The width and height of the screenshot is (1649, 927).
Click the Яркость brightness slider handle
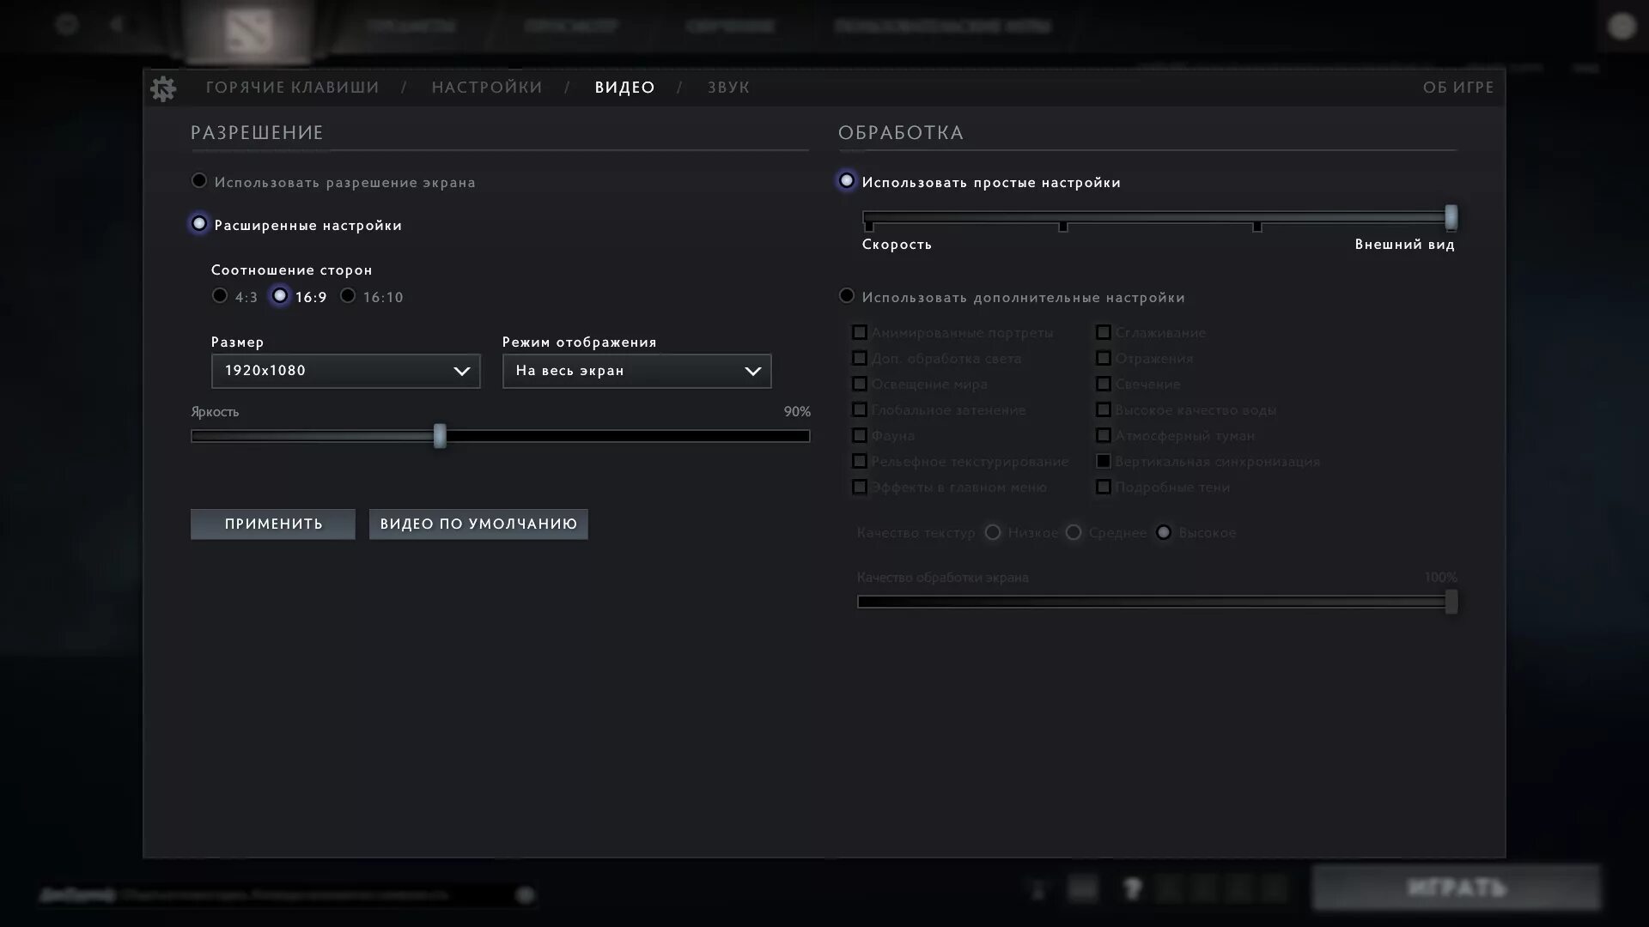440,436
